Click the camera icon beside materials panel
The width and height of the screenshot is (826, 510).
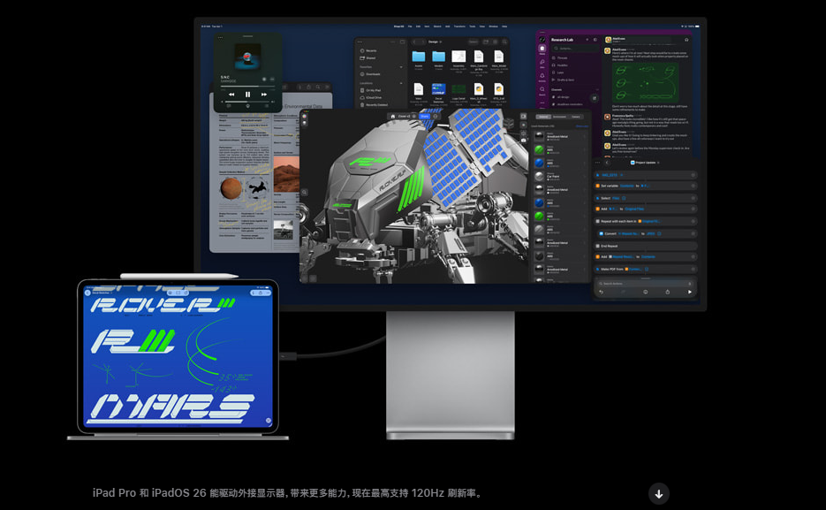click(x=523, y=141)
